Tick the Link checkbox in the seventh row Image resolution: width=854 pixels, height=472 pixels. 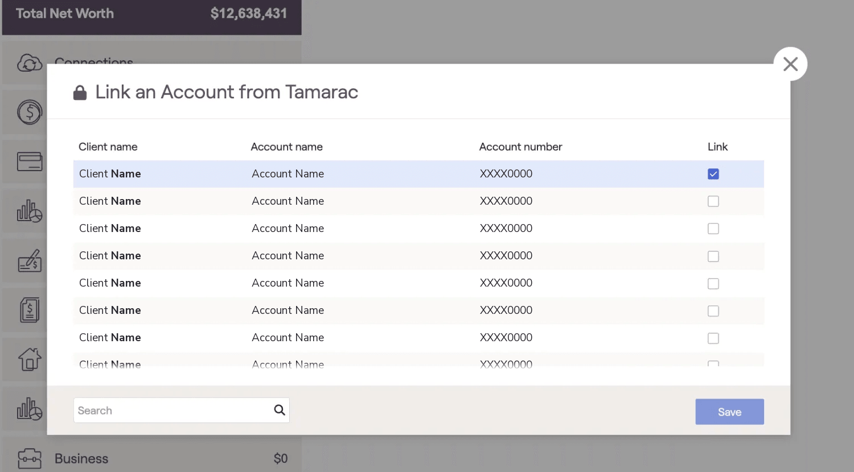point(713,338)
